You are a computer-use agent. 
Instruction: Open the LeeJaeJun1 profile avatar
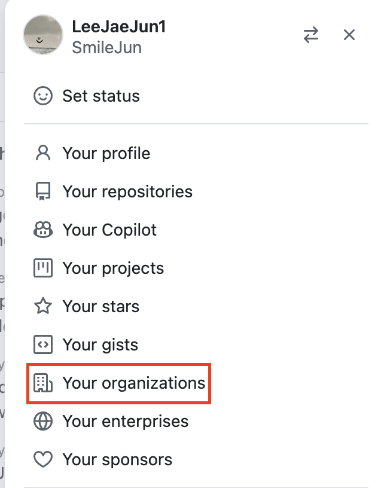(x=43, y=35)
